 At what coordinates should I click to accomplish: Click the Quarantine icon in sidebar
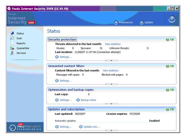click(x=12, y=48)
